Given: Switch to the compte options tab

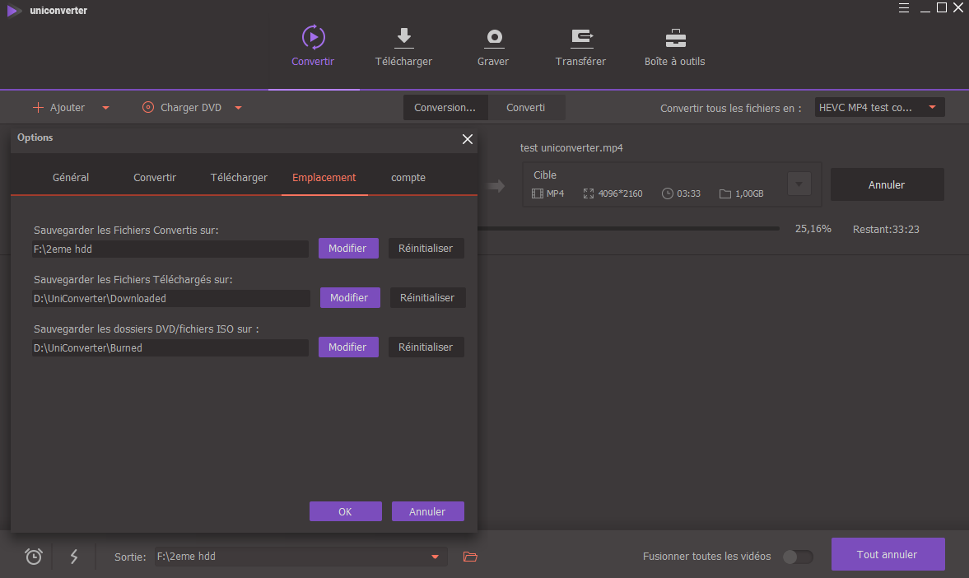Looking at the screenshot, I should click(408, 177).
